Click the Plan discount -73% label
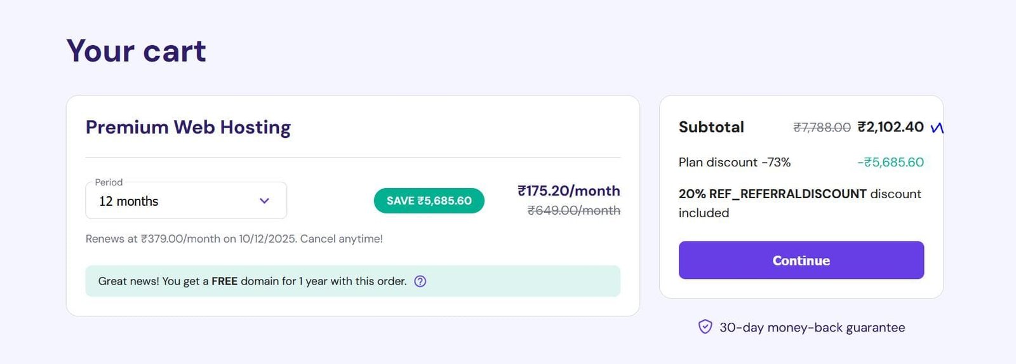1016x364 pixels. [x=734, y=163]
